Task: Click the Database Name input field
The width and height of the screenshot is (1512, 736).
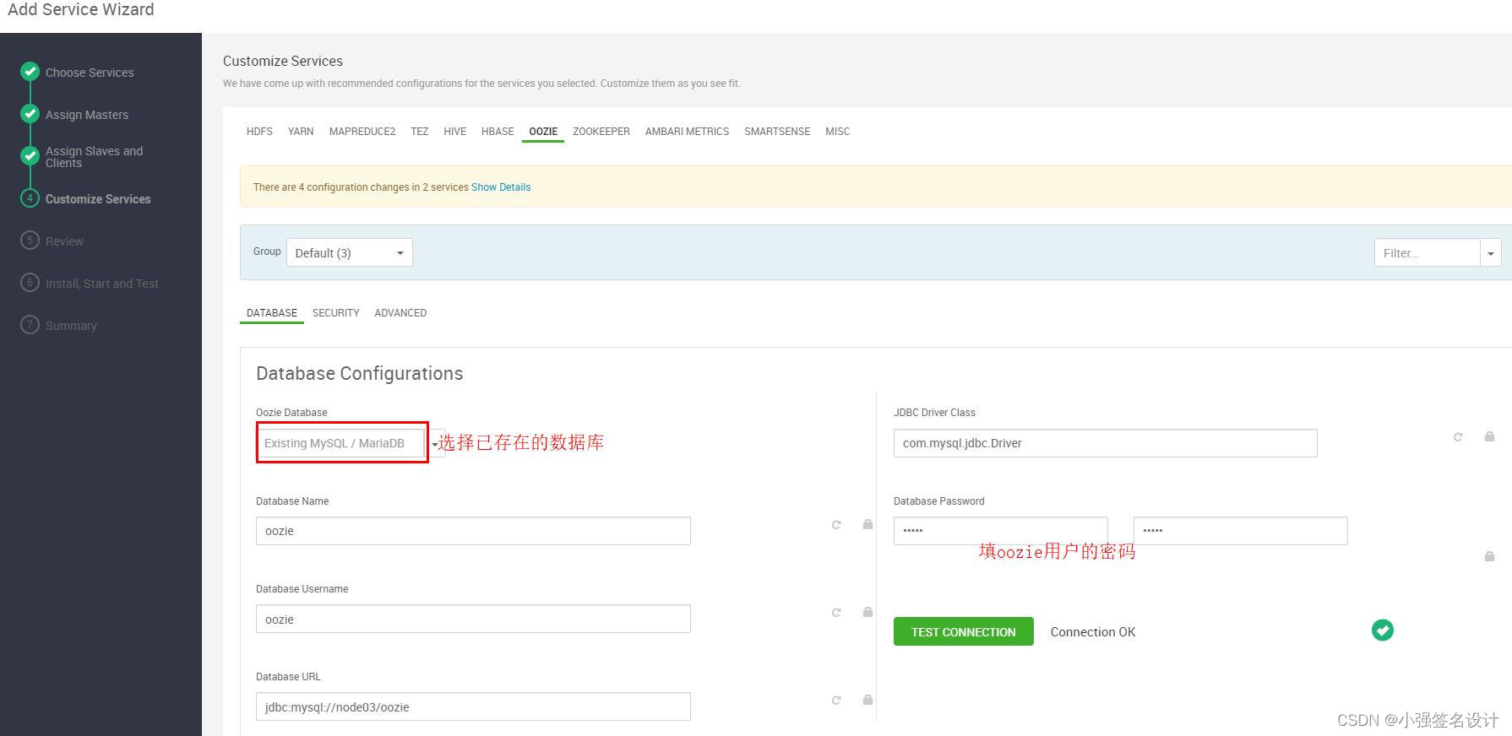Action: click(473, 531)
